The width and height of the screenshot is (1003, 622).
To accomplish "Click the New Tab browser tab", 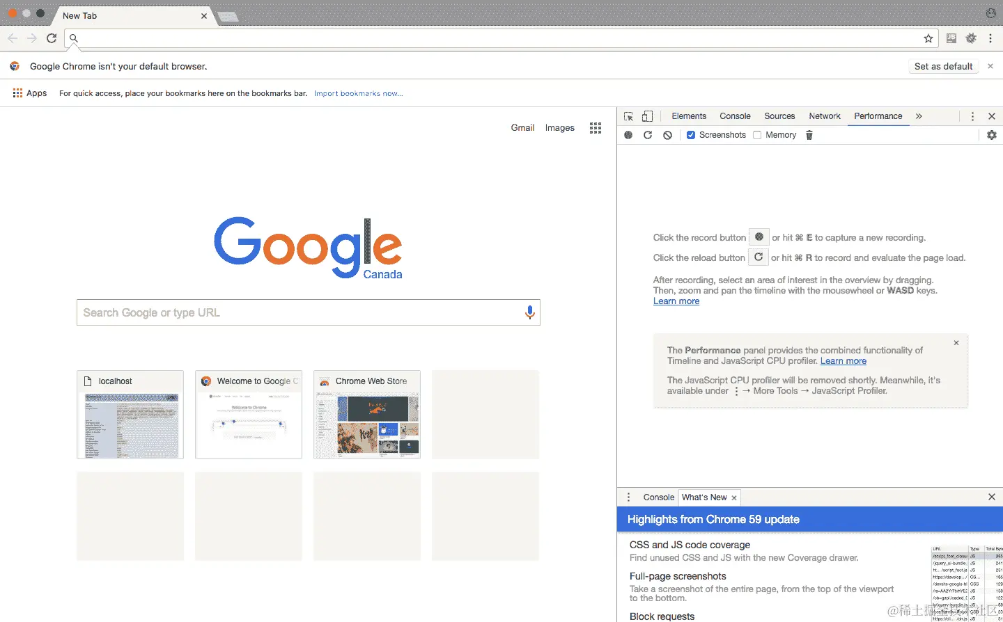I will coord(132,15).
